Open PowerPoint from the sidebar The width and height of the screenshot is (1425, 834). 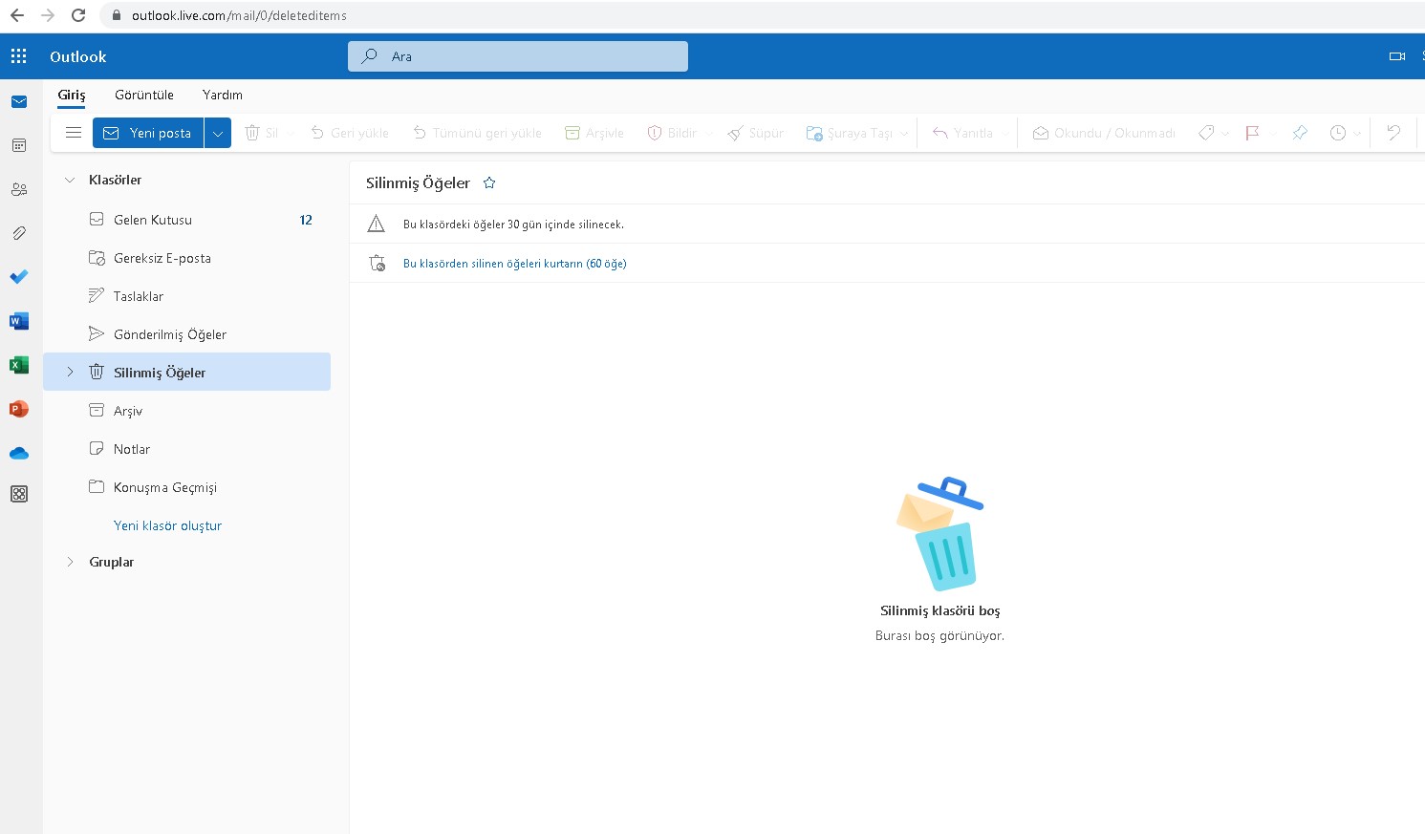coord(19,409)
